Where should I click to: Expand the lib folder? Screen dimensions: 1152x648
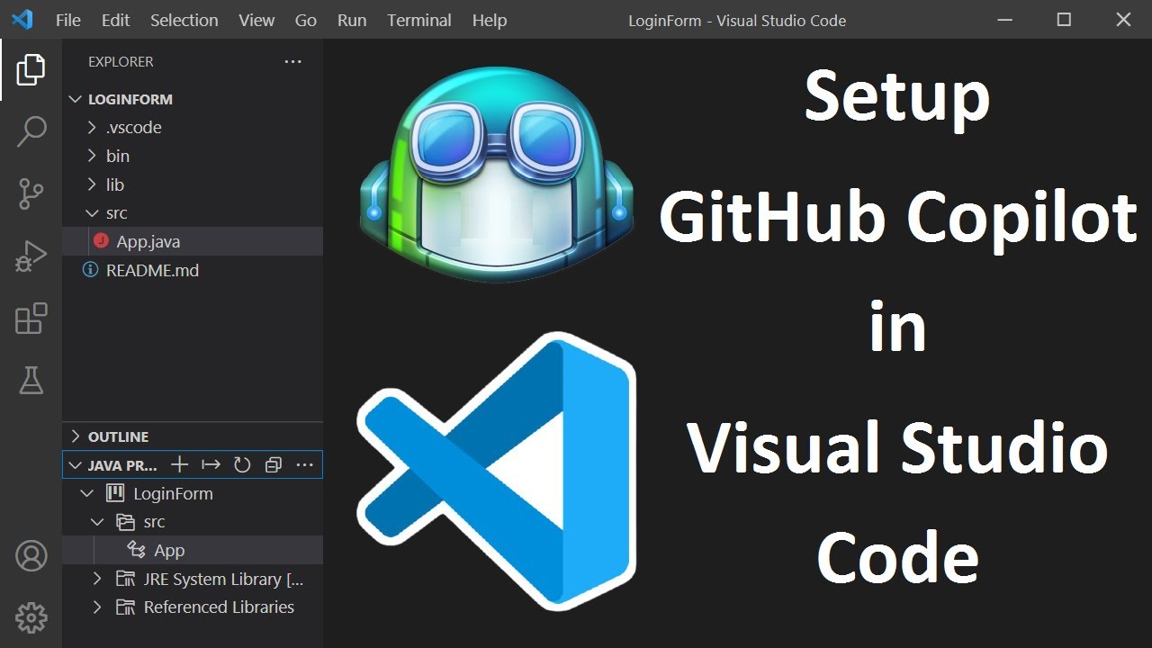[92, 184]
